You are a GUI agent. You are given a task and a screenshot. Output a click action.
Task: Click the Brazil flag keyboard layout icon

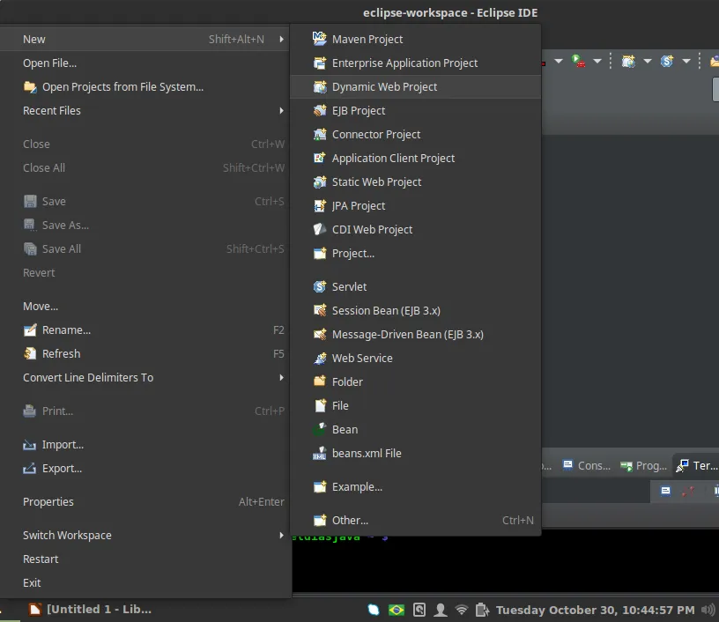pos(397,610)
